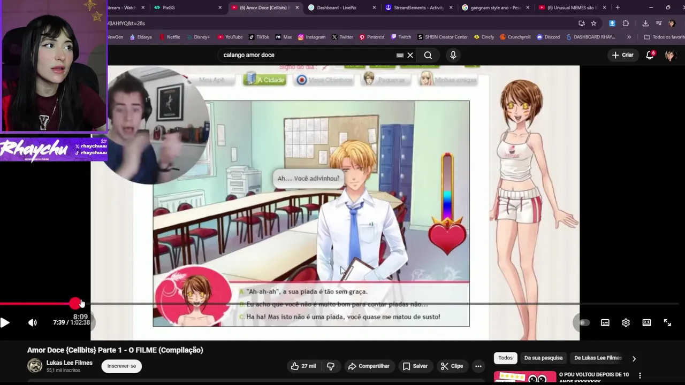Open the TikTok bookmark
Screen dimensions: 685x385
pyautogui.click(x=258, y=37)
